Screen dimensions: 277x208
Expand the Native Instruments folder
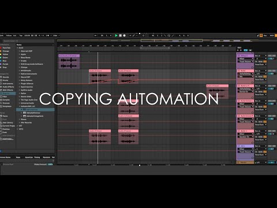pos(20,74)
